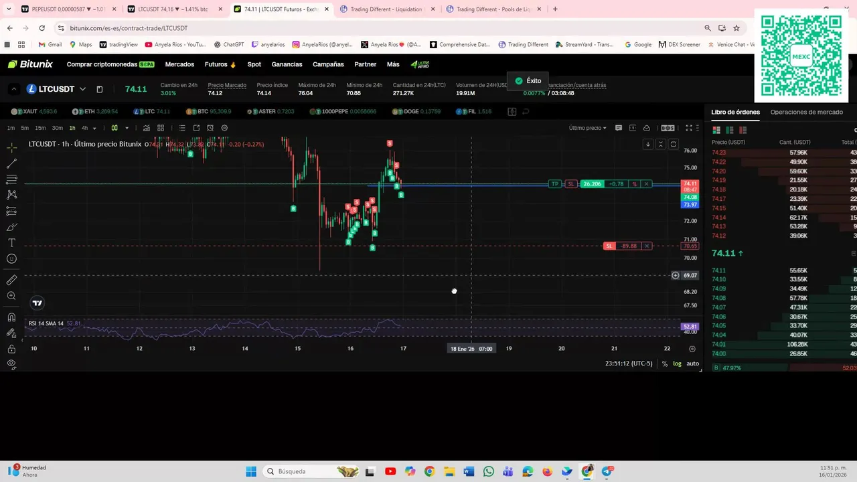Show both bids and asks order book view
Image resolution: width=857 pixels, height=482 pixels.
point(716,130)
